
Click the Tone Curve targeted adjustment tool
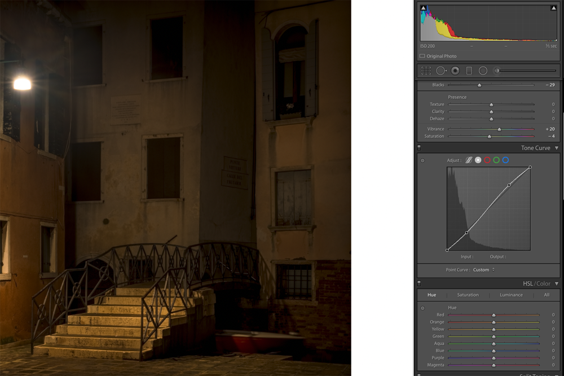point(422,160)
